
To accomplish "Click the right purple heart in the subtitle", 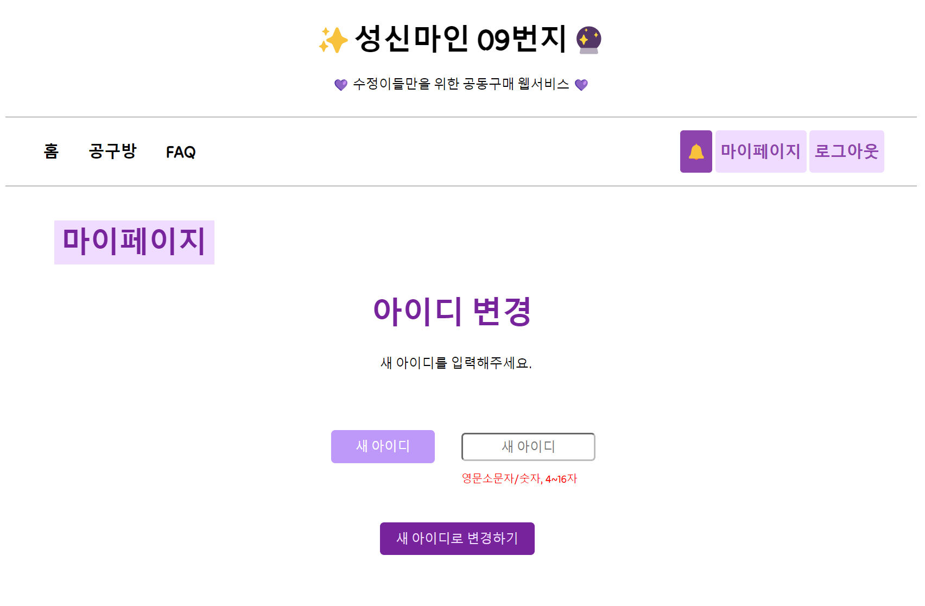I will [x=582, y=84].
